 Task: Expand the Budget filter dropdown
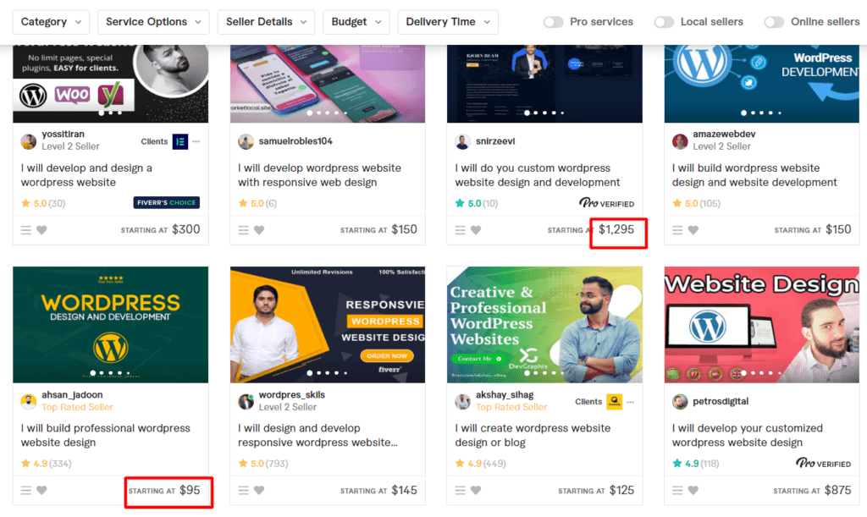pyautogui.click(x=356, y=22)
